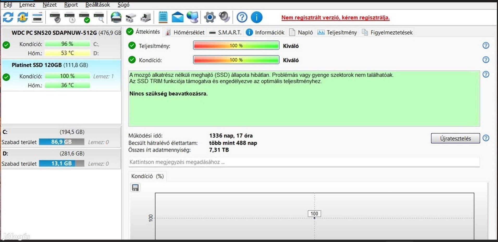This screenshot has height=242, width=498.
Task: Click the D: partition (281,6 GB) row
Action: pos(61,159)
